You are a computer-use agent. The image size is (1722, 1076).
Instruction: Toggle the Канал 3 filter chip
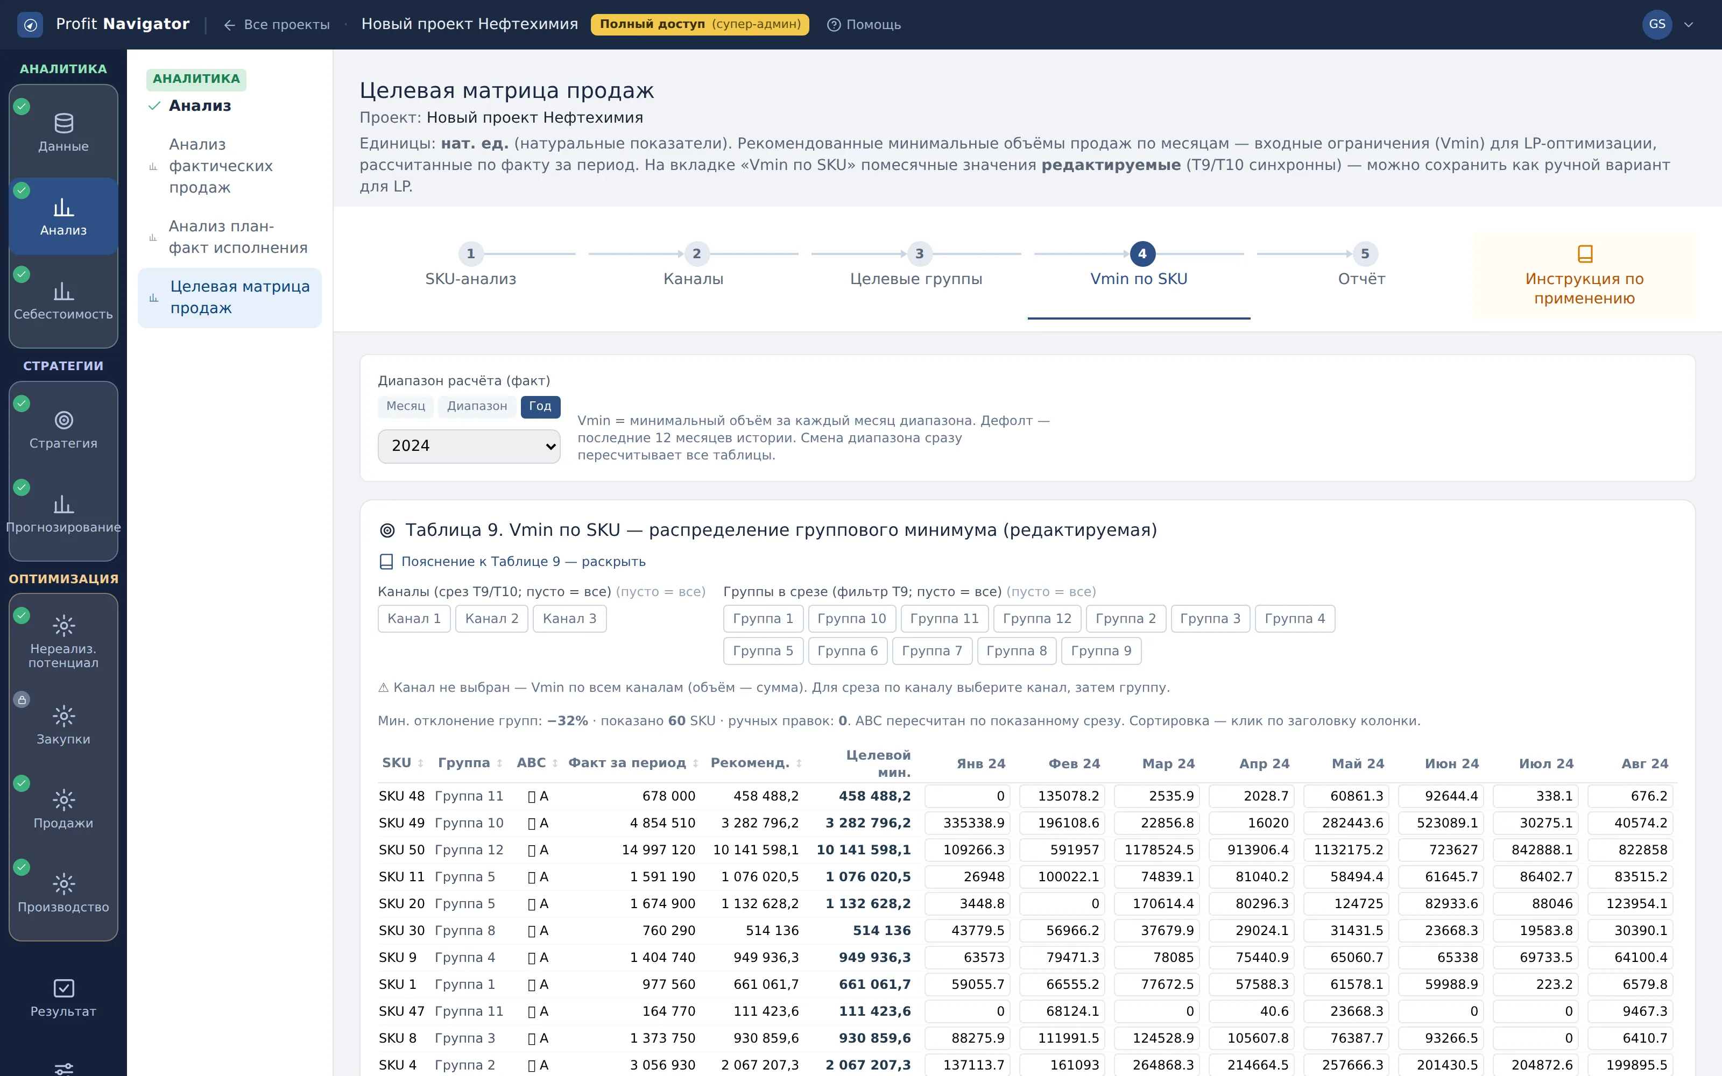(569, 618)
